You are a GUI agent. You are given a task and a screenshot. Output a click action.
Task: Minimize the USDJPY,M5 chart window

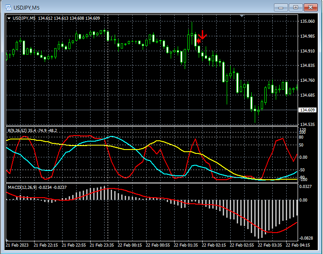click(281, 7)
